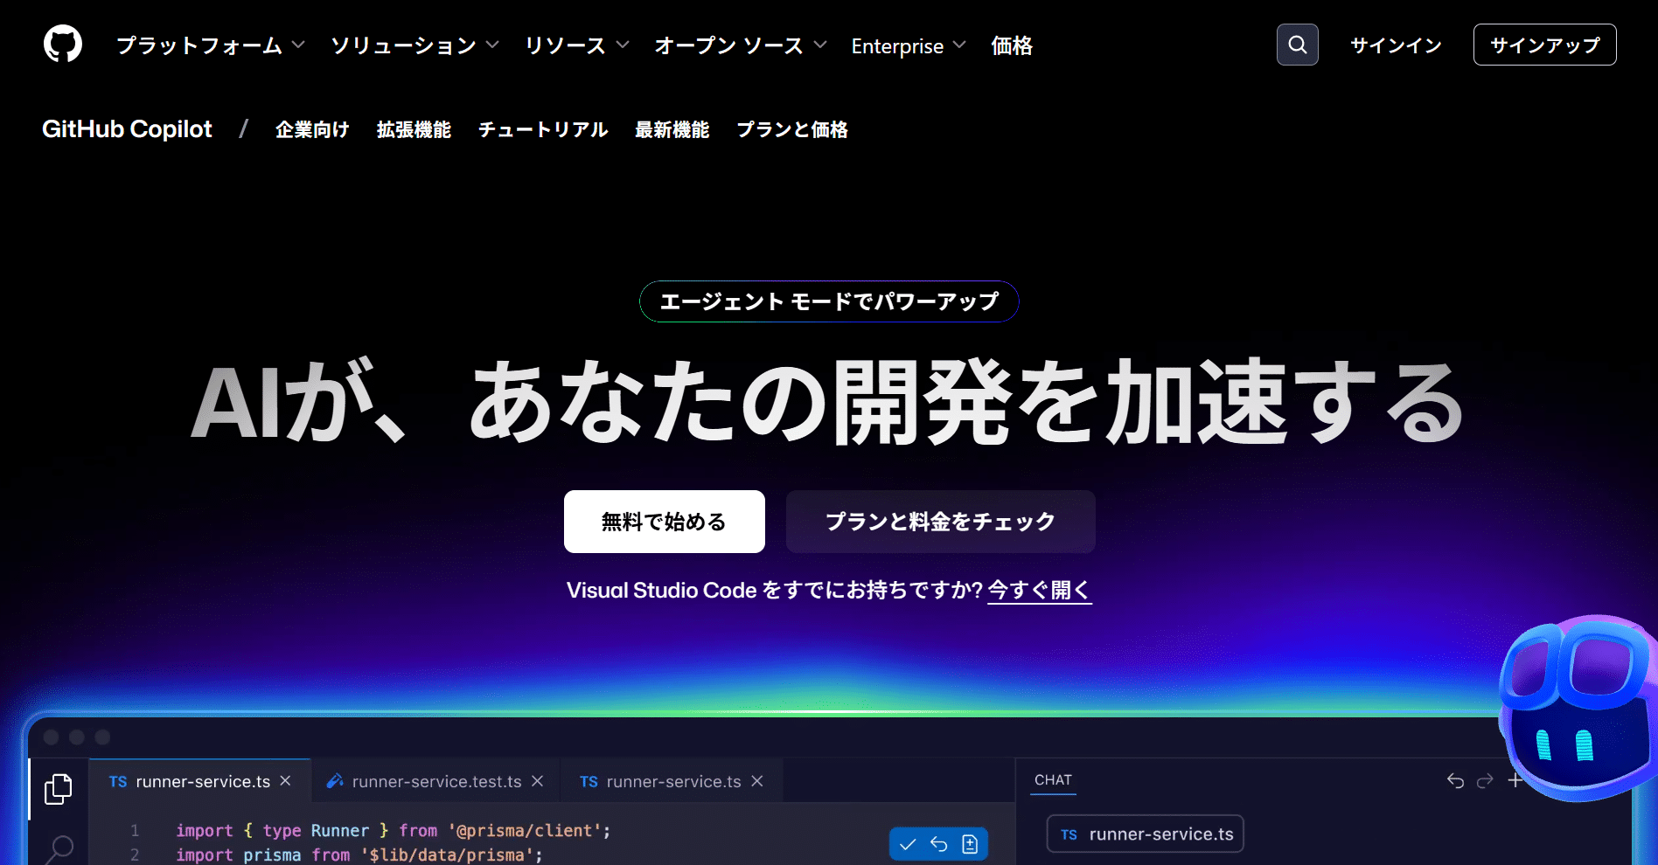The height and width of the screenshot is (865, 1658).
Task: Click the chat undo arrow icon
Action: point(1455,780)
